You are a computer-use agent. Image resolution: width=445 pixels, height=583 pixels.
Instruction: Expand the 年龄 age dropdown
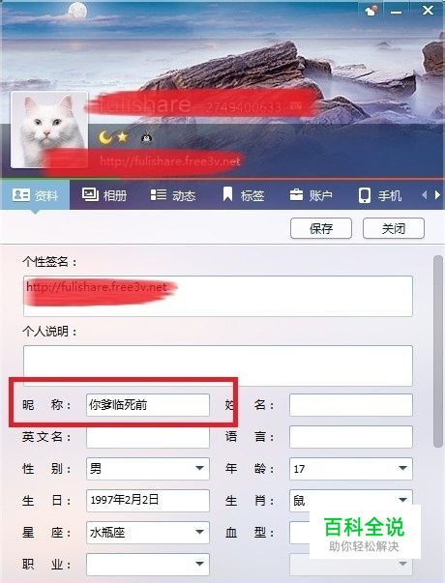tap(351, 469)
